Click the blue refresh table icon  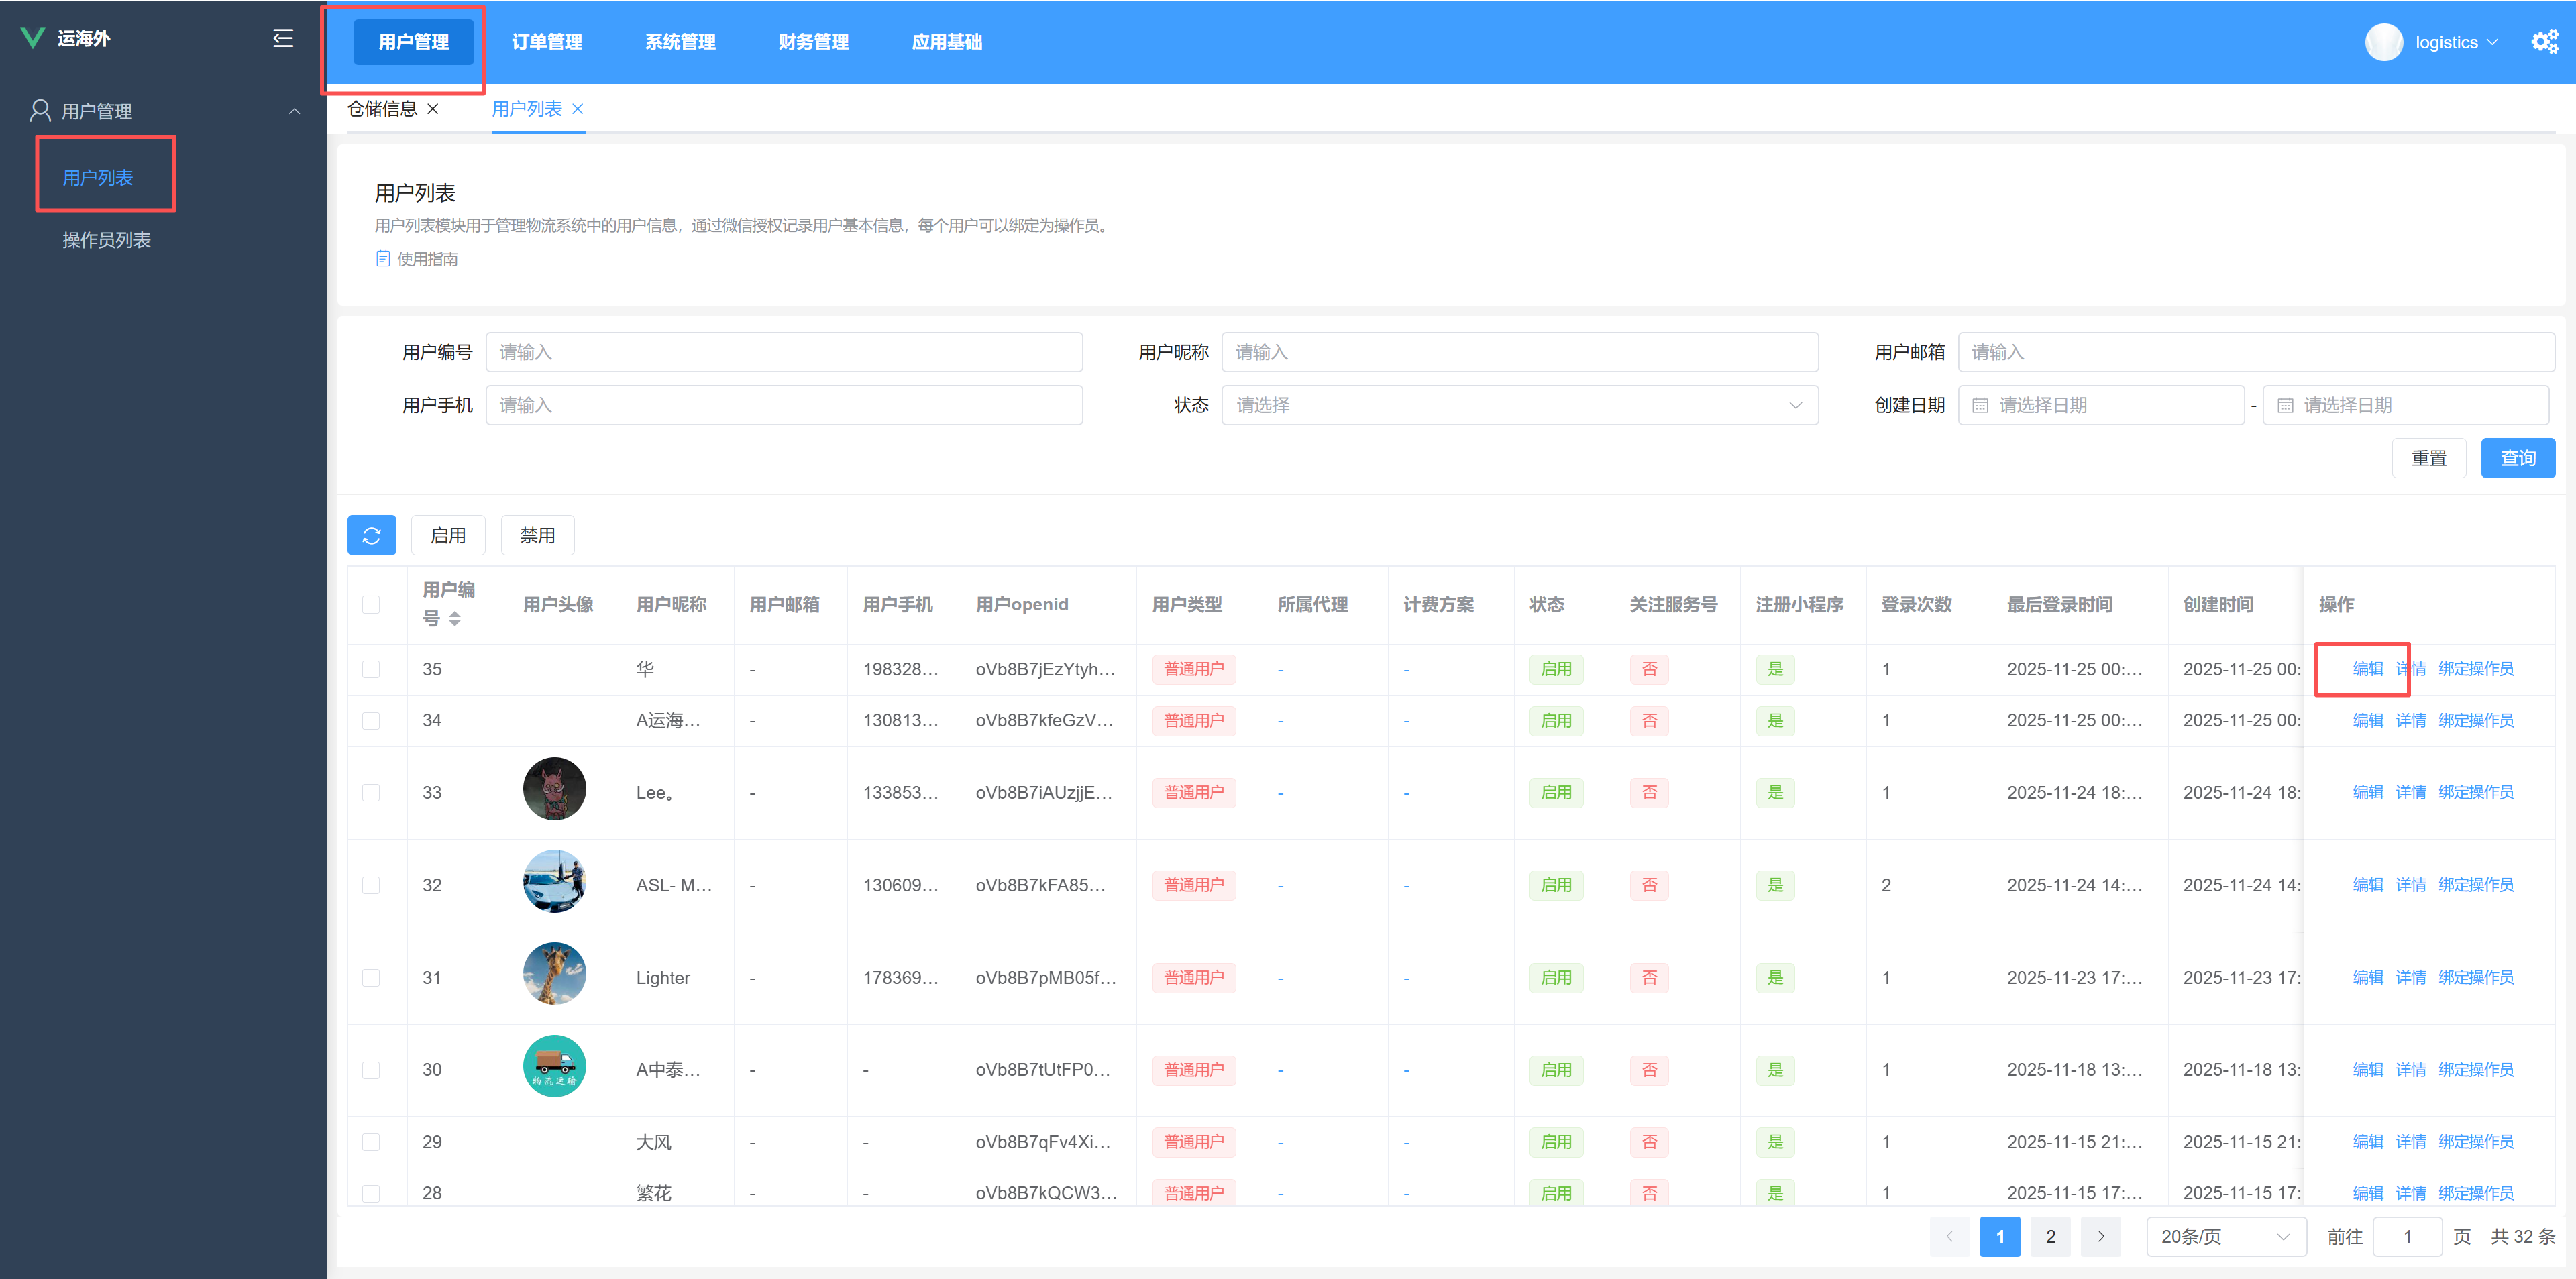371,536
